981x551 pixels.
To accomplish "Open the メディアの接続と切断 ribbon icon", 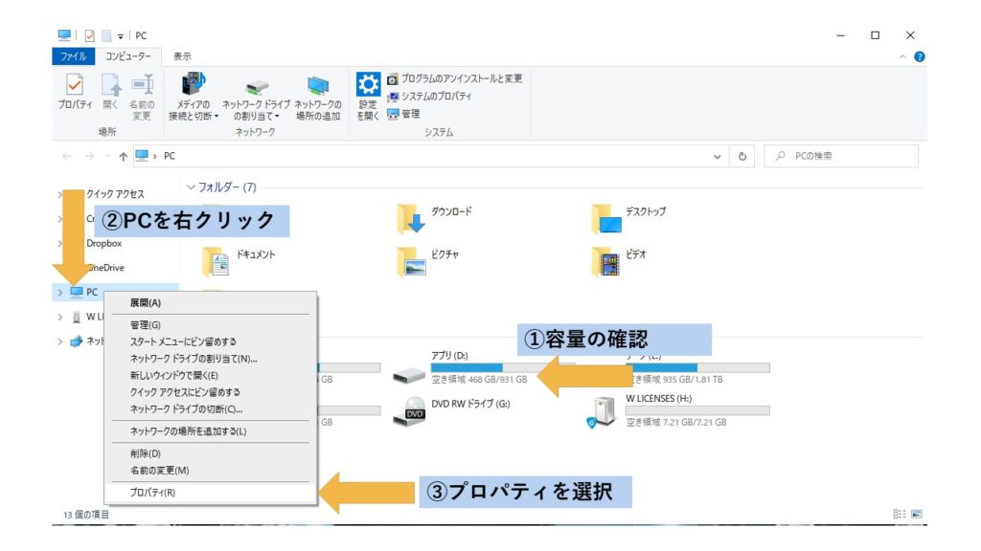I will pos(194,88).
